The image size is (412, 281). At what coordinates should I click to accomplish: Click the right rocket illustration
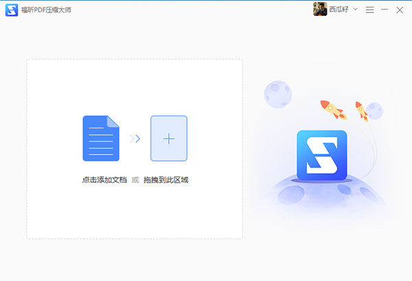click(x=360, y=110)
